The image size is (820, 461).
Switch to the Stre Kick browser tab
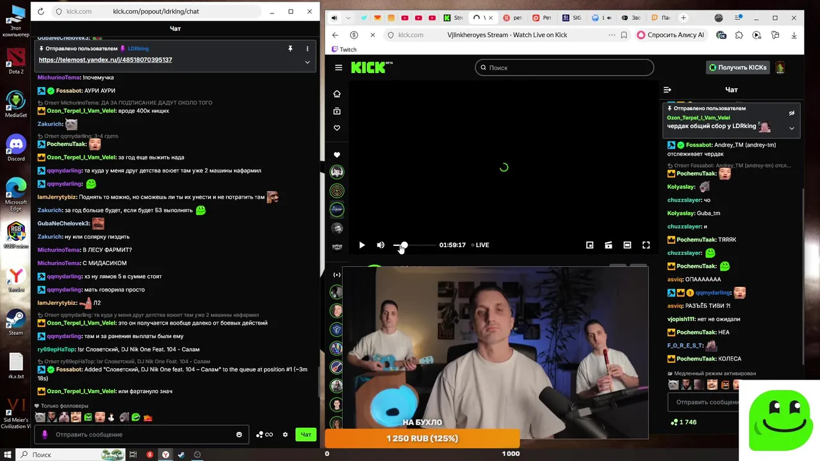(454, 18)
